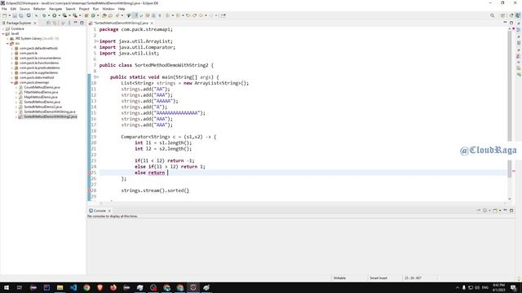Collapse the src folder
The width and height of the screenshot is (522, 293).
[x=8, y=43]
